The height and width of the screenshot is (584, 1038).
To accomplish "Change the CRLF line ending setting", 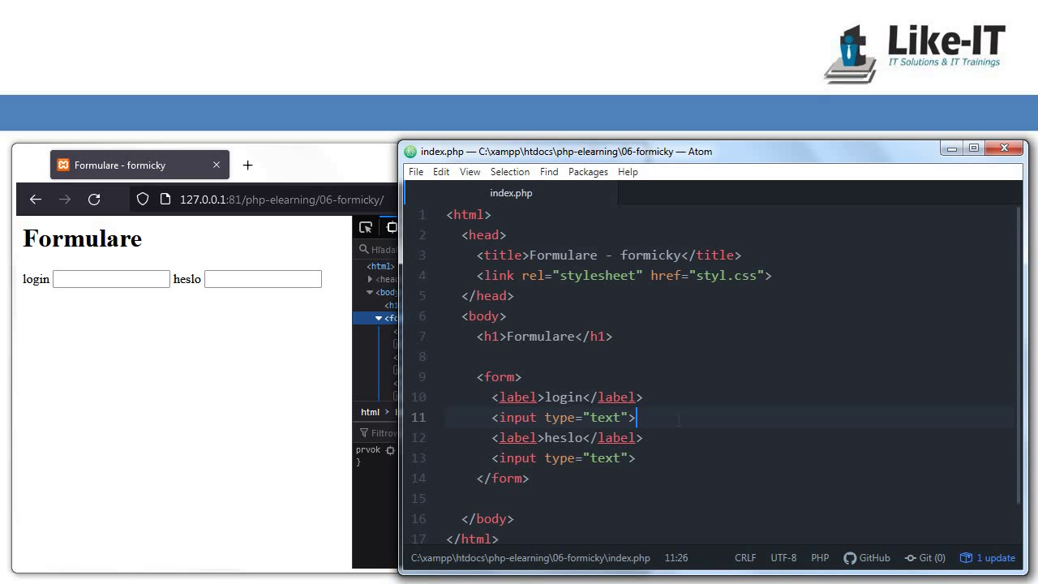I will (744, 558).
